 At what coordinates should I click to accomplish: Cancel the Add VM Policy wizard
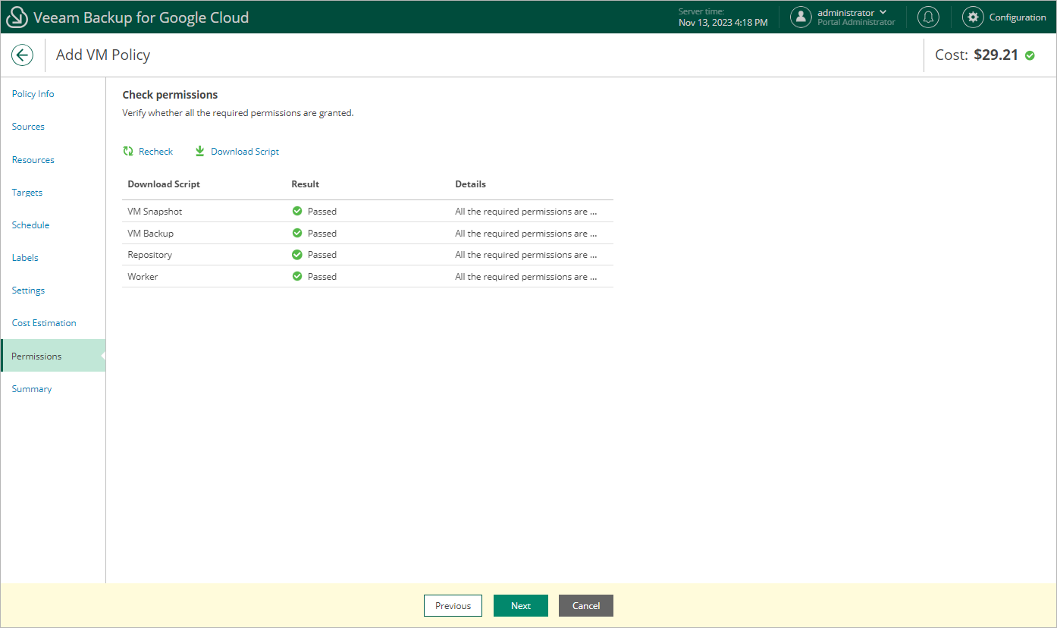(586, 606)
